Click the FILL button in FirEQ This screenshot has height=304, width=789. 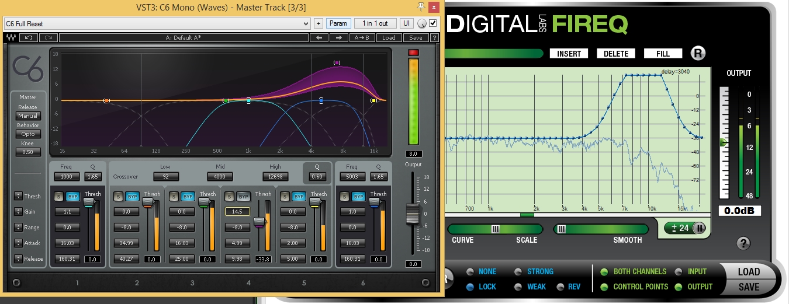click(x=663, y=54)
